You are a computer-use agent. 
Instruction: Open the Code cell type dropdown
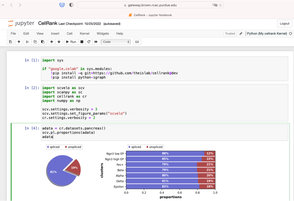pyautogui.click(x=116, y=42)
